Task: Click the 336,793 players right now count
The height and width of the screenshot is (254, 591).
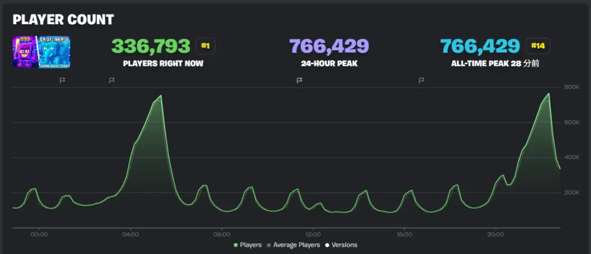Action: [x=151, y=46]
